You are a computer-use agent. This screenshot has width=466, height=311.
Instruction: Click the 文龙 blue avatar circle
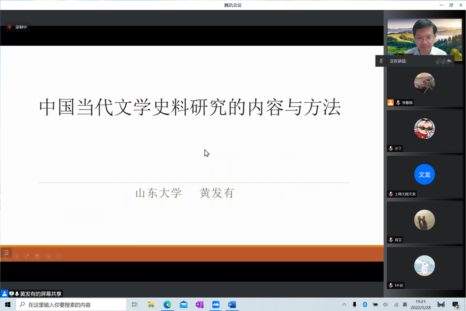[x=424, y=174]
